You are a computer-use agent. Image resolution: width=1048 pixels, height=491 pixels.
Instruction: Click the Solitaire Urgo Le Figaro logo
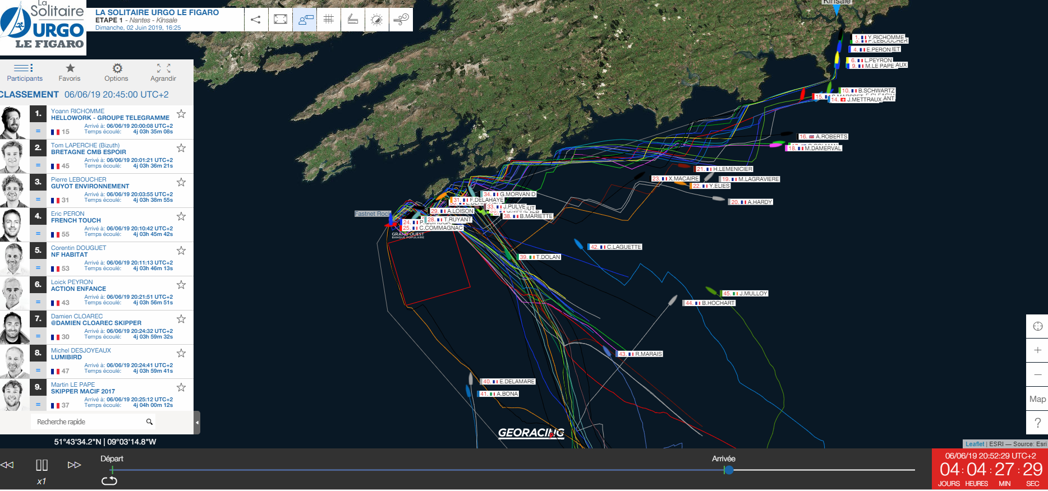click(43, 26)
